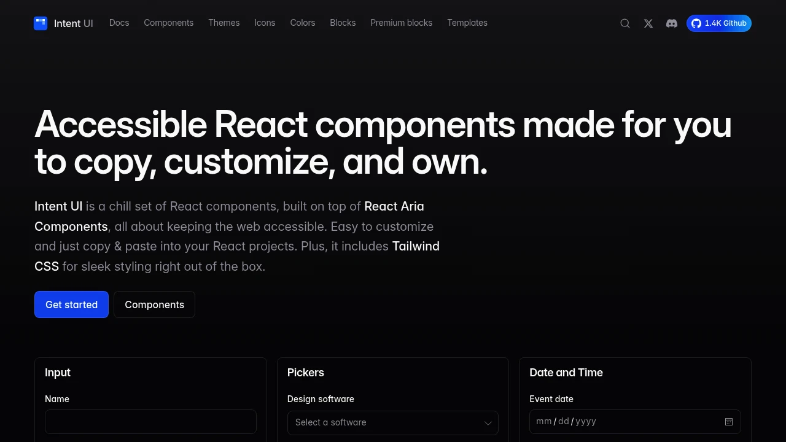This screenshot has width=786, height=442.
Task: Open search via the magnifier icon
Action: click(x=625, y=23)
